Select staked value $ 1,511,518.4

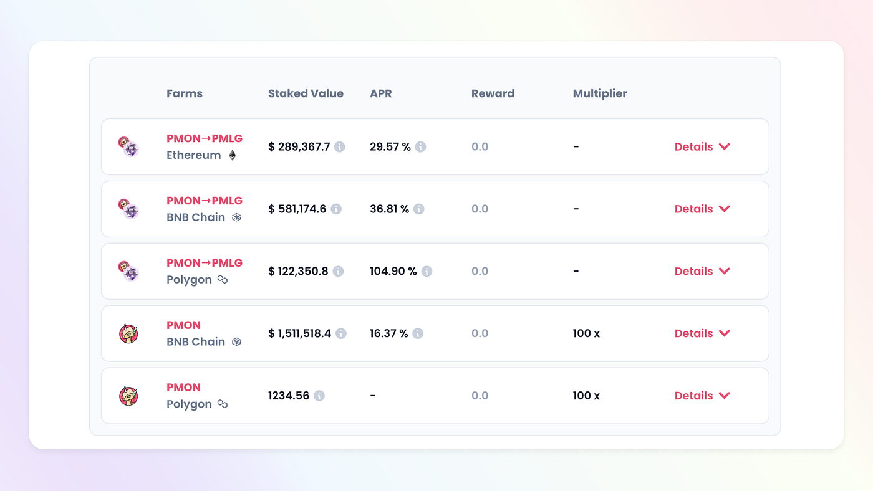[300, 334]
